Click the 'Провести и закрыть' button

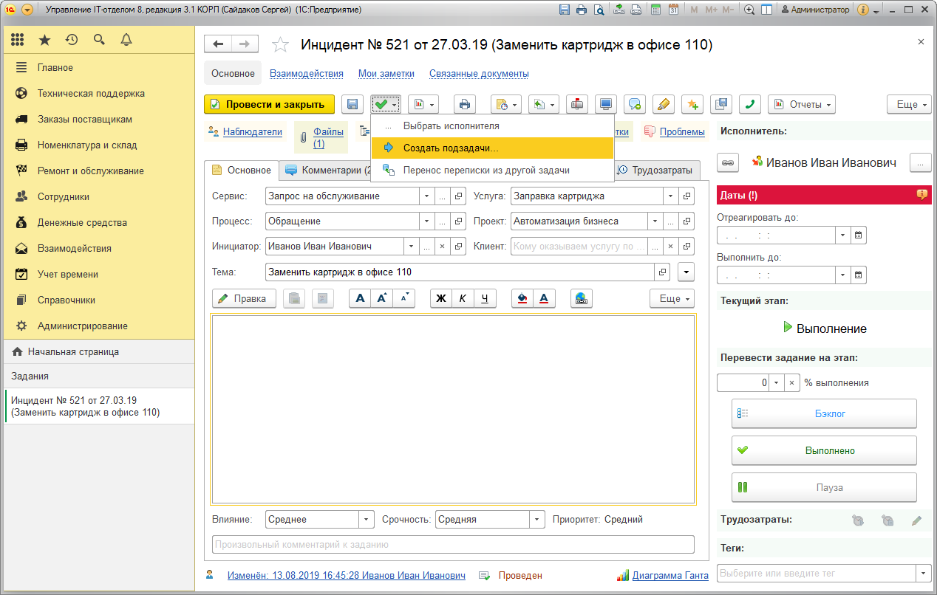coord(269,105)
